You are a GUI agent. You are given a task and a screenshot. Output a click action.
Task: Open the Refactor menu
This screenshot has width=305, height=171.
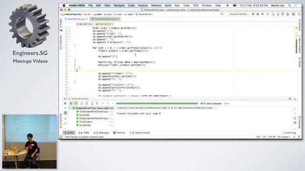coord(156,5)
